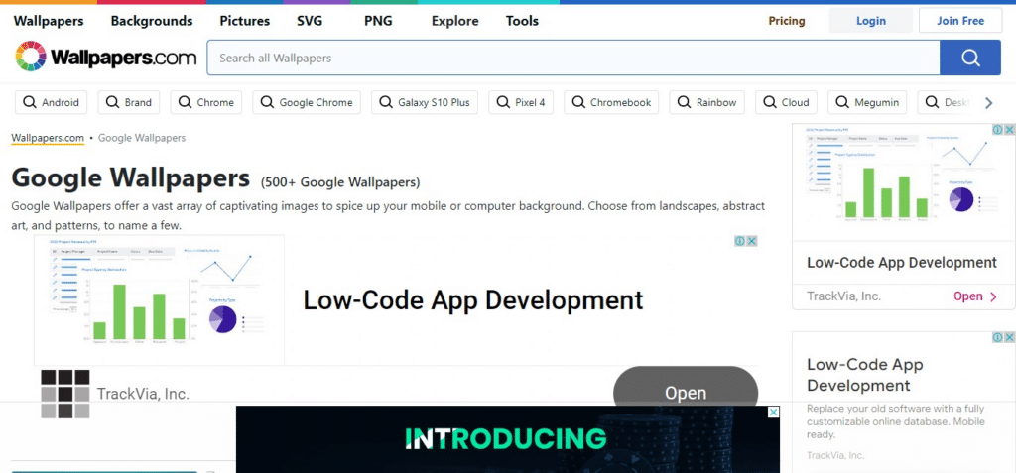Click the Android tag search chip
This screenshot has height=473, width=1016.
click(52, 102)
